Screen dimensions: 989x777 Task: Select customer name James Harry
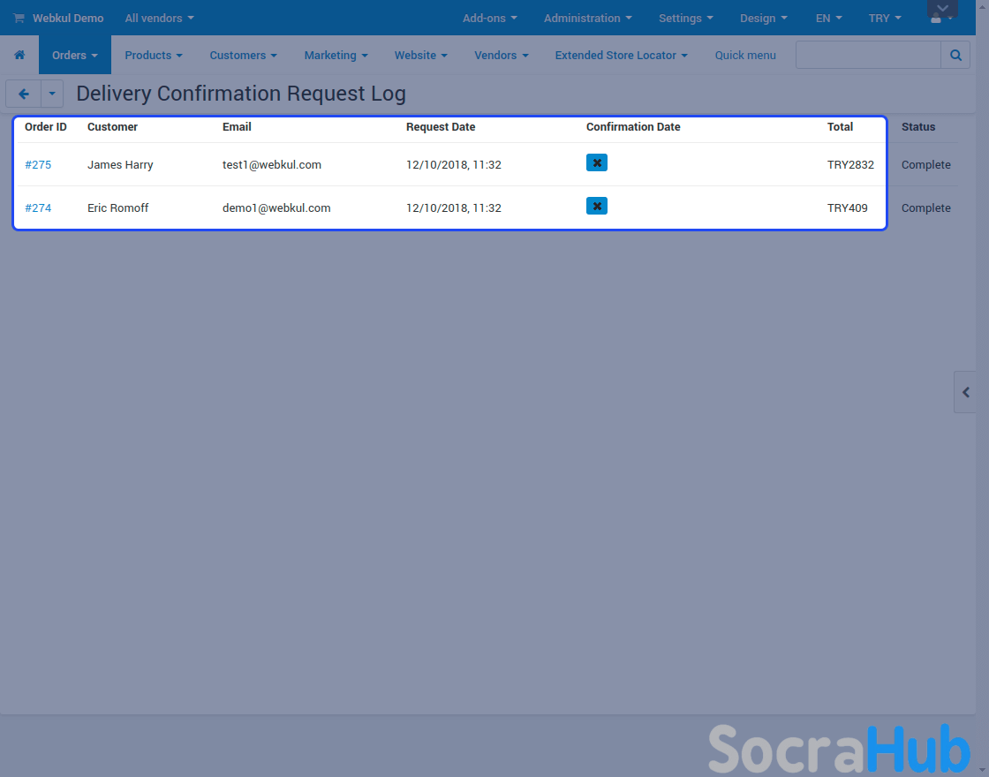point(120,164)
